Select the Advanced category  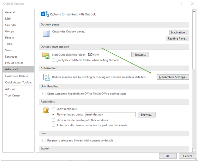18,69
